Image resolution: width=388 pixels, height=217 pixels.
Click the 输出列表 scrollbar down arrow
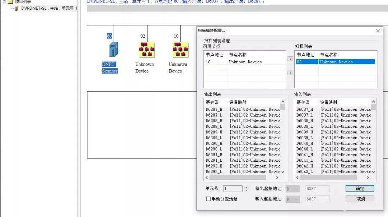pyautogui.click(x=283, y=172)
